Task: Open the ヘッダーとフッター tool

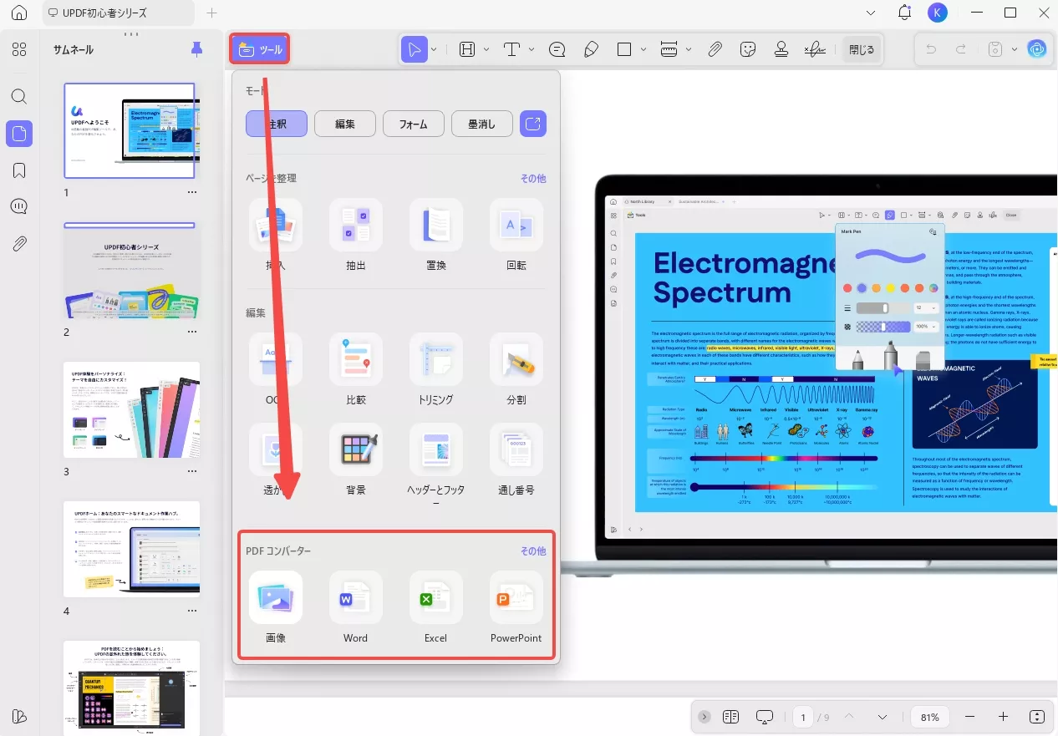Action: click(436, 465)
